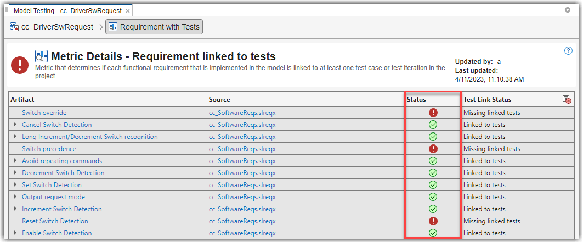Expand the Decrement Switch Detection row

point(15,173)
